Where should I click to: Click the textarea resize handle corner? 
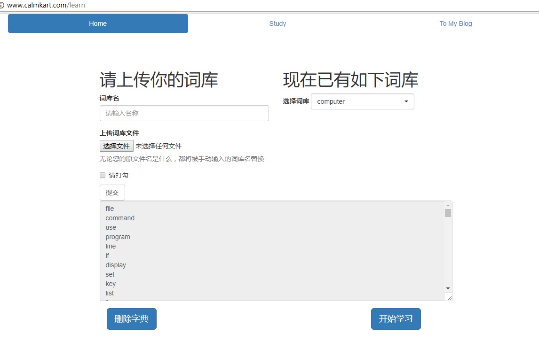coord(449,297)
